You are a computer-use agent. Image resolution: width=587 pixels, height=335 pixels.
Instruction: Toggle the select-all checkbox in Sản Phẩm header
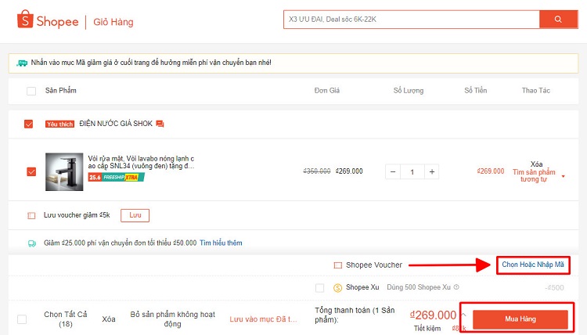pyautogui.click(x=31, y=91)
